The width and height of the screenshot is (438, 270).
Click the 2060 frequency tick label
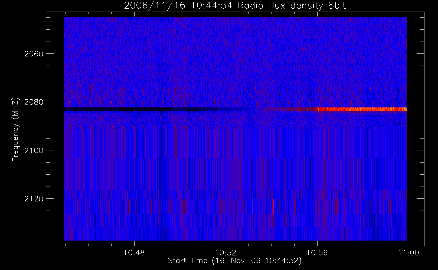click(x=34, y=54)
